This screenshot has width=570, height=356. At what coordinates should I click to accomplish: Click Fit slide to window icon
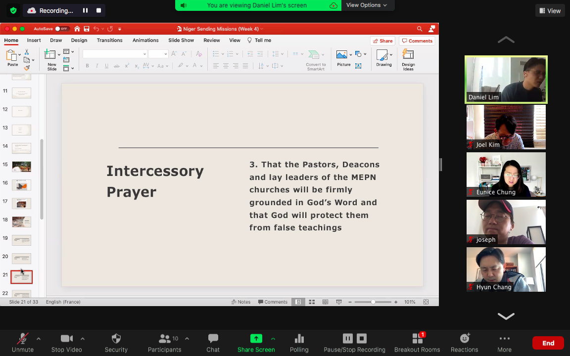coord(426,302)
